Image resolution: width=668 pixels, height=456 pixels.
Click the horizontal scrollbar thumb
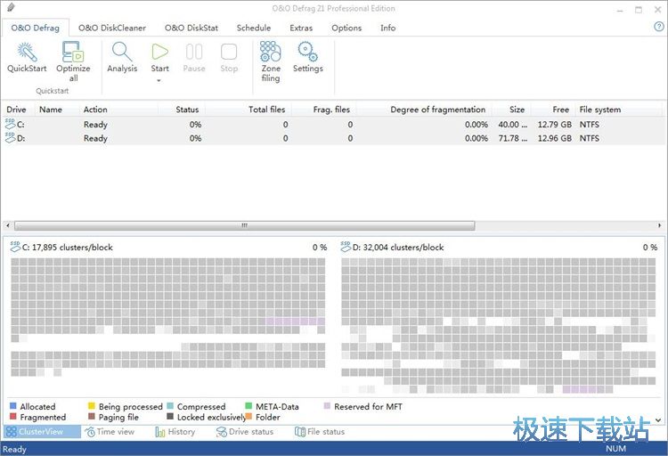coord(245,225)
